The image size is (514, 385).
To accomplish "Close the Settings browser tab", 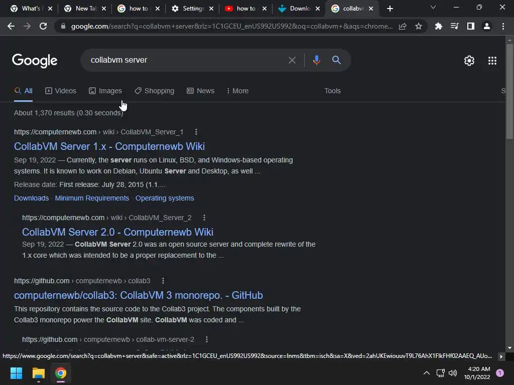I will 211,9.
